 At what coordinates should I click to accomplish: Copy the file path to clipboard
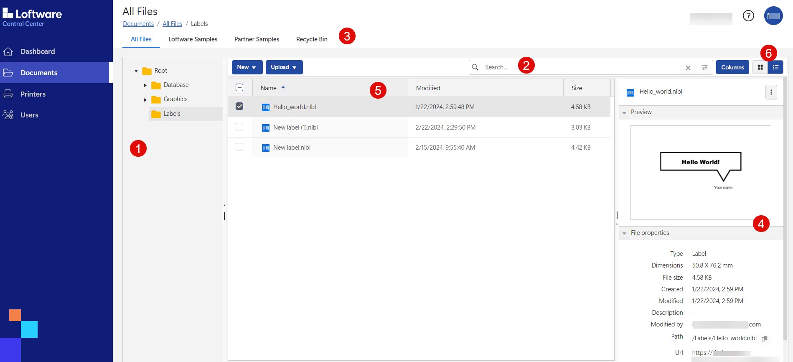[765, 338]
